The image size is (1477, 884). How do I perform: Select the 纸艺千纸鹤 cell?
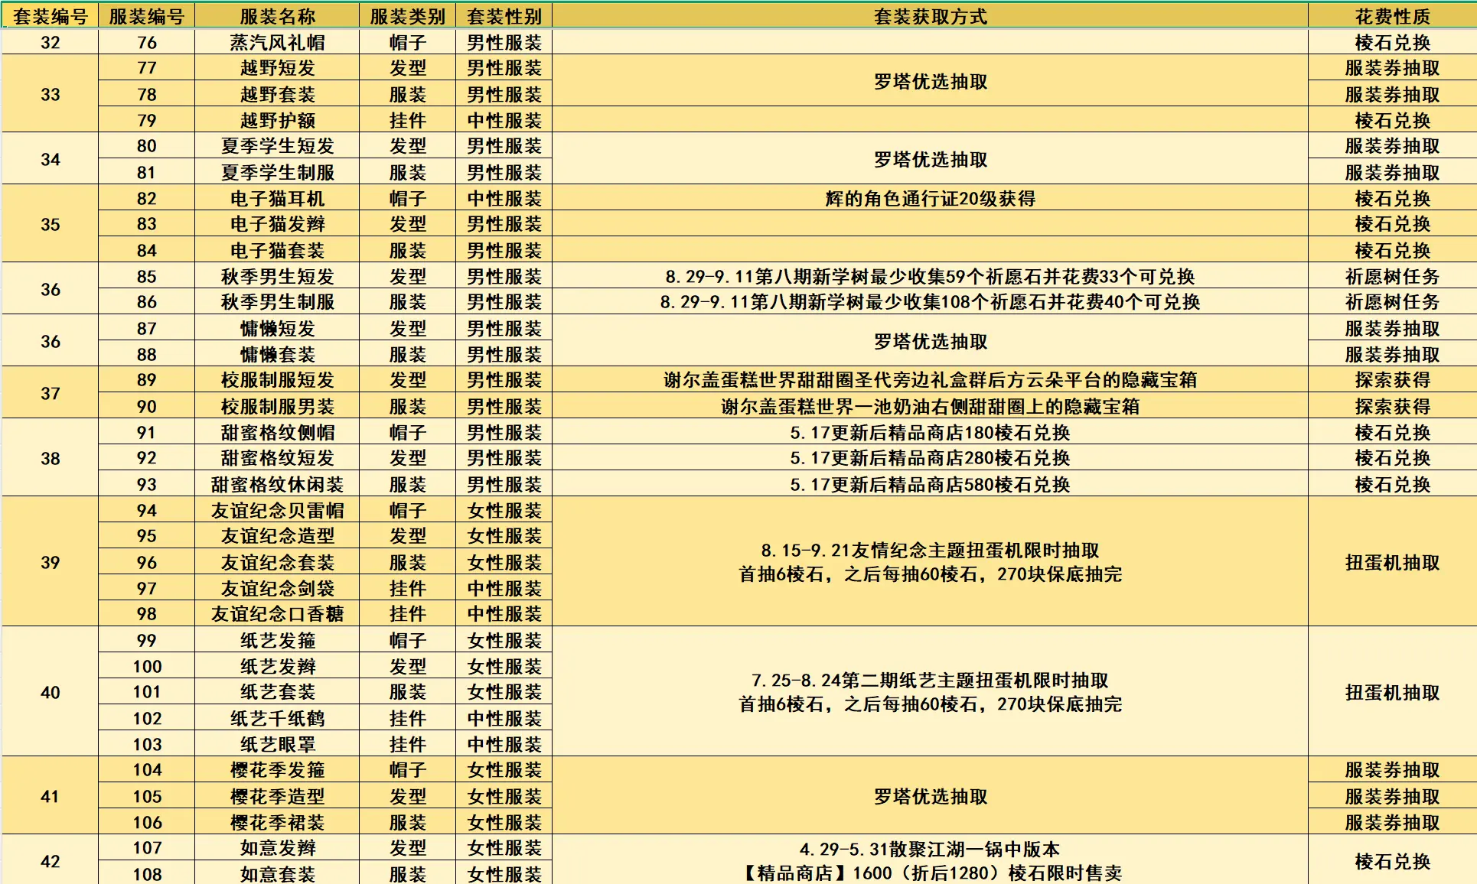click(277, 719)
